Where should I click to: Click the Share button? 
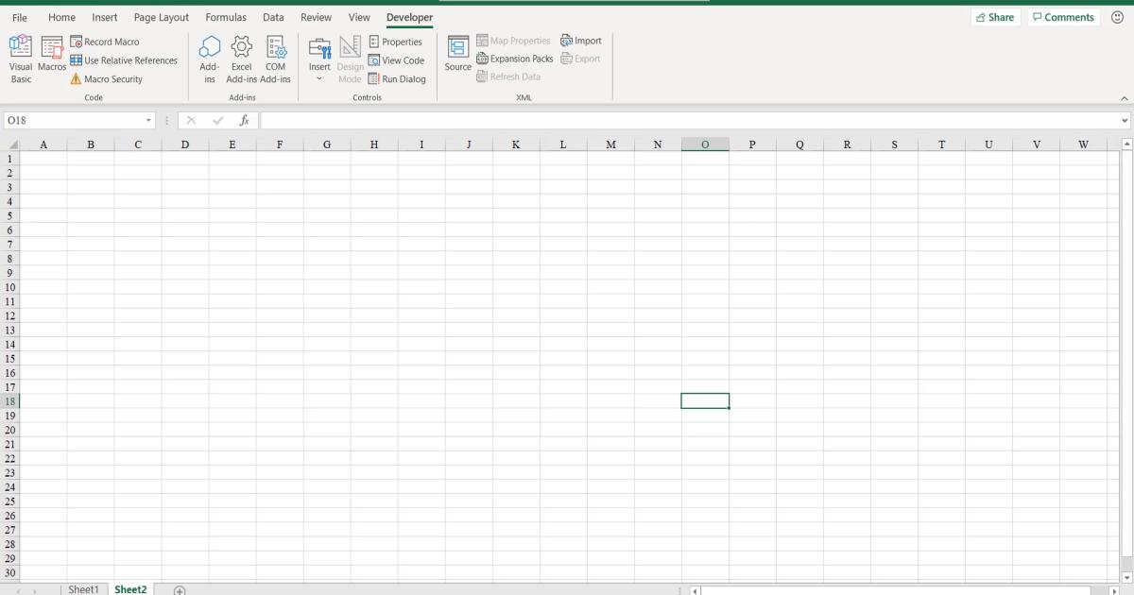[995, 16]
